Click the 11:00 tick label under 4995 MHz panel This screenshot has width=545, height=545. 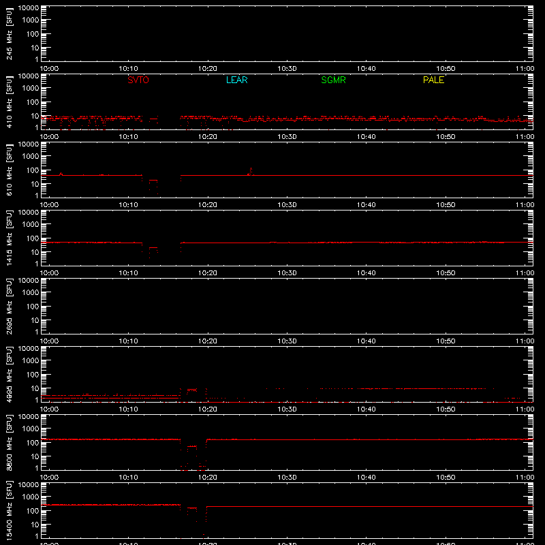point(525,409)
